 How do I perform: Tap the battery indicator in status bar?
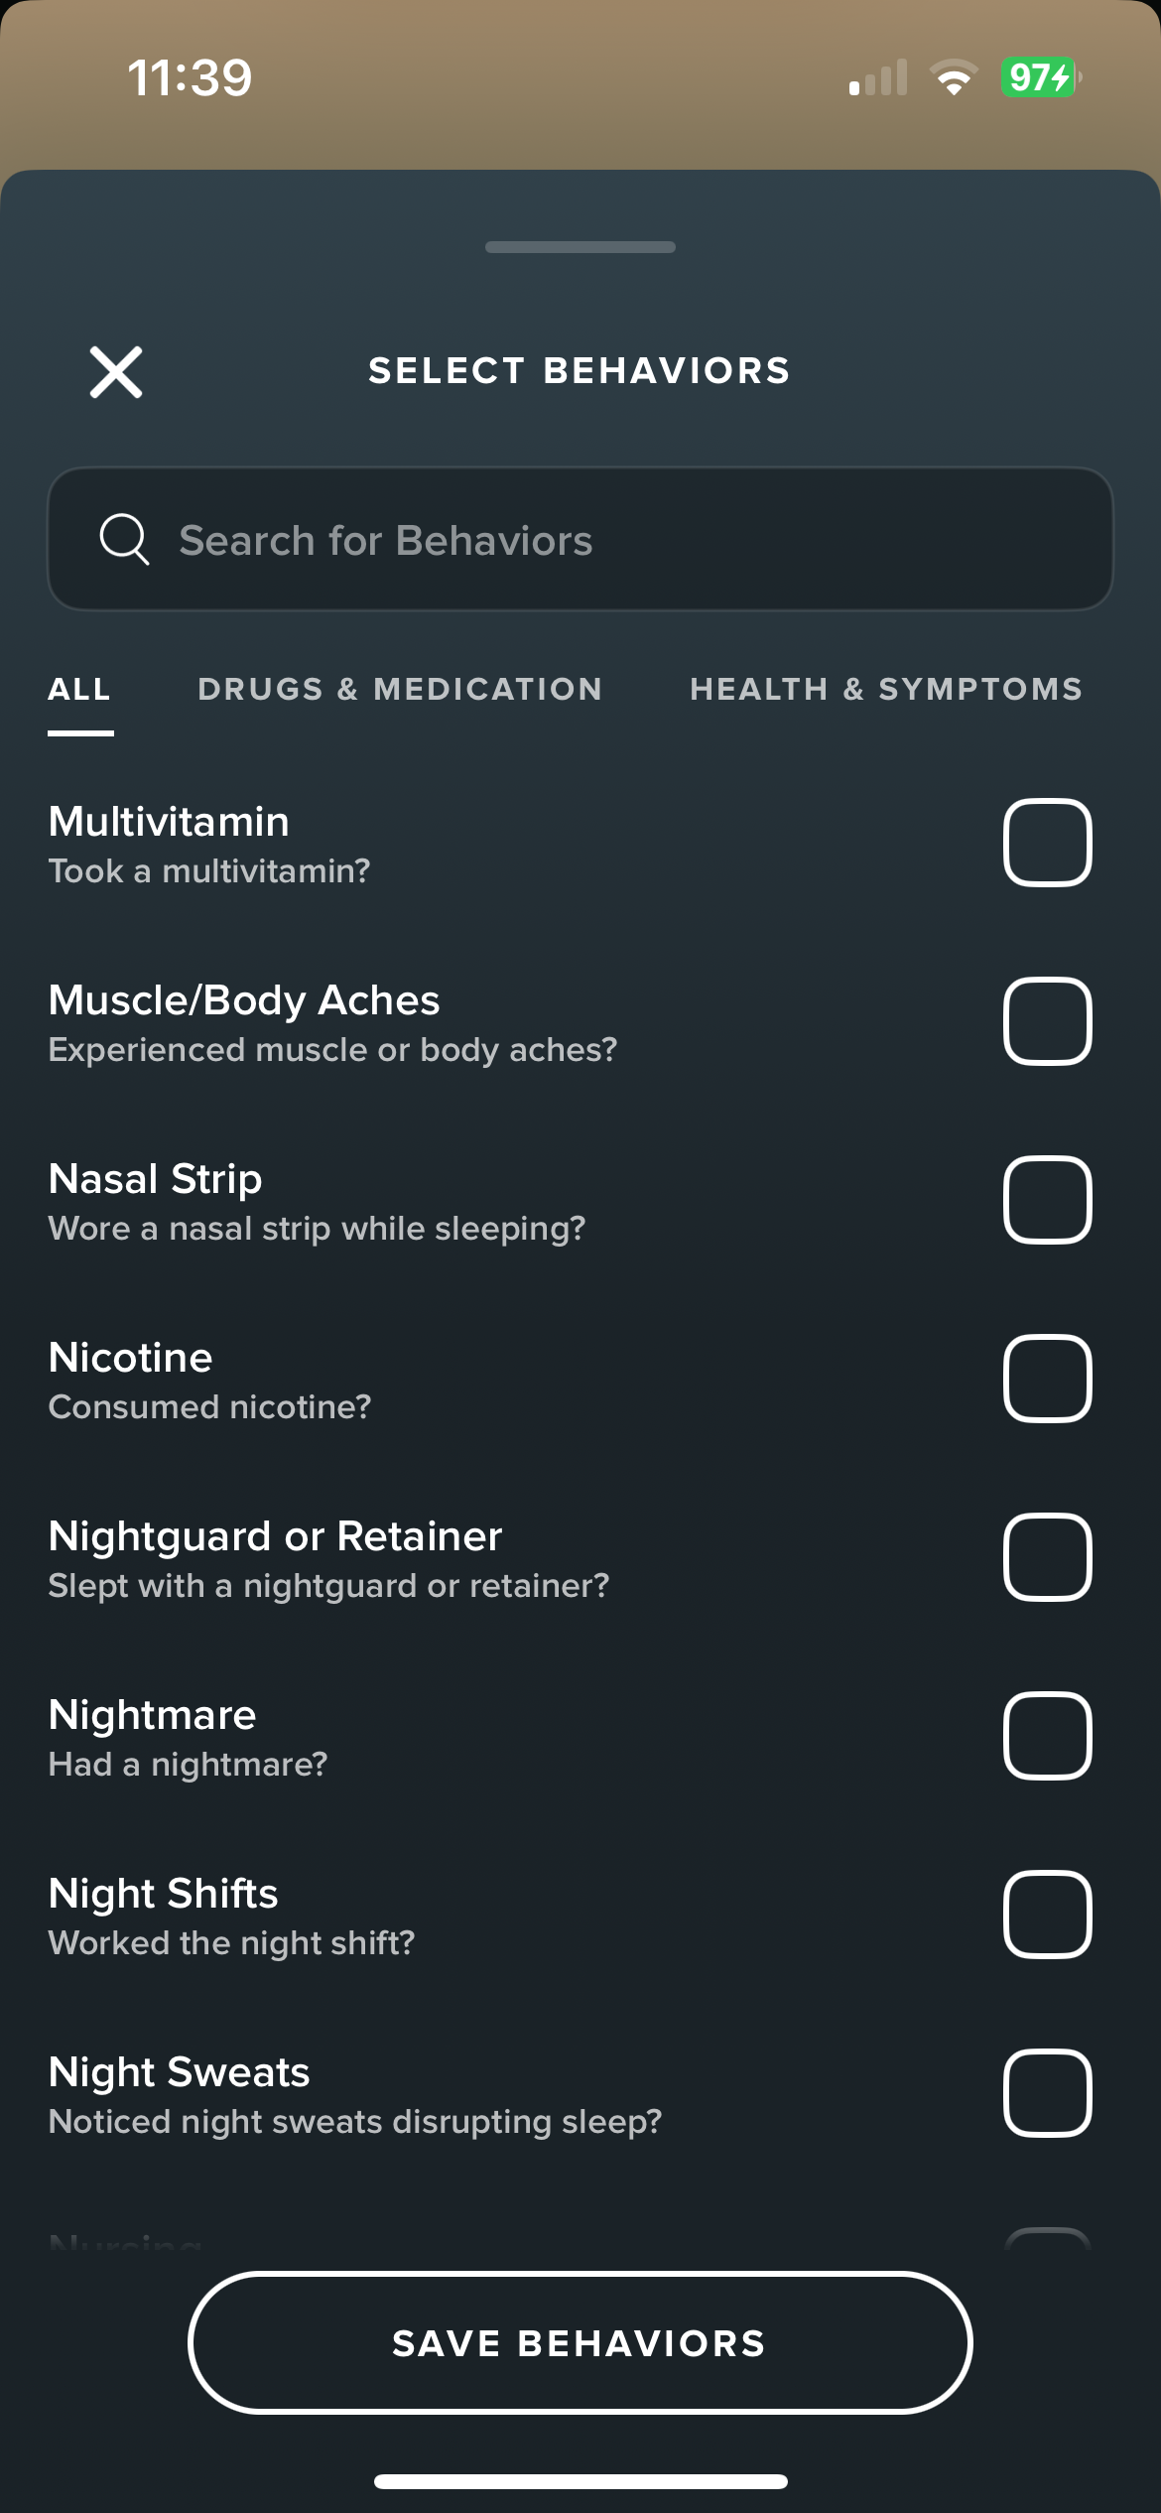coord(1042,77)
